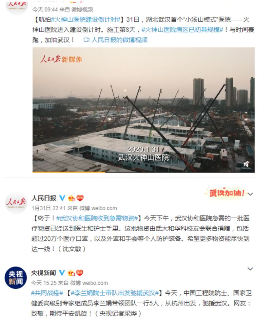Open the 人民日报 username in the second post
The height and width of the screenshot is (320, 257).
(44, 198)
